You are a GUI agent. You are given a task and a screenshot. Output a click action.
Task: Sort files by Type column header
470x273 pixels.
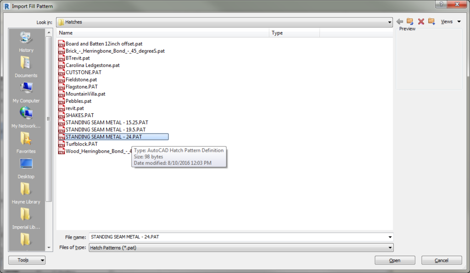(294, 33)
